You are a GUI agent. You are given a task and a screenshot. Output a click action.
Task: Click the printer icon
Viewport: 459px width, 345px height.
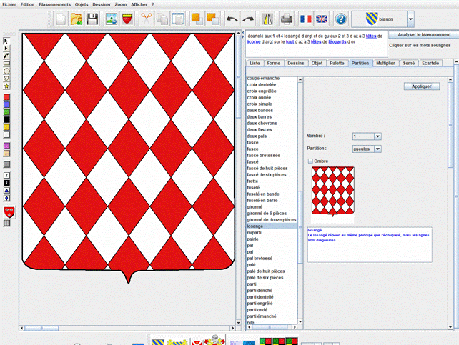286,19
